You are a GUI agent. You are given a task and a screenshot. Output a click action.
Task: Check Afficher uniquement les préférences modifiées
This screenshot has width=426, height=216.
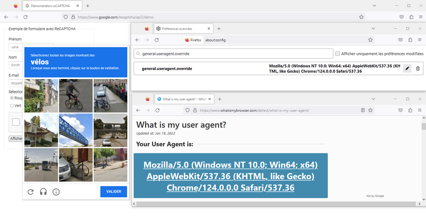tap(337, 53)
